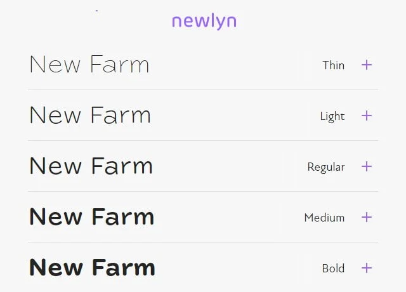
Task: Select the Light weight label
Action: tap(332, 116)
